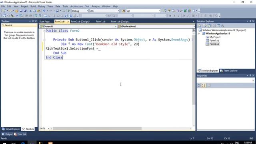This screenshot has height=144, width=256.
Task: Pin the Solution Explorer with auto-hide icon
Action: (x=250, y=21)
